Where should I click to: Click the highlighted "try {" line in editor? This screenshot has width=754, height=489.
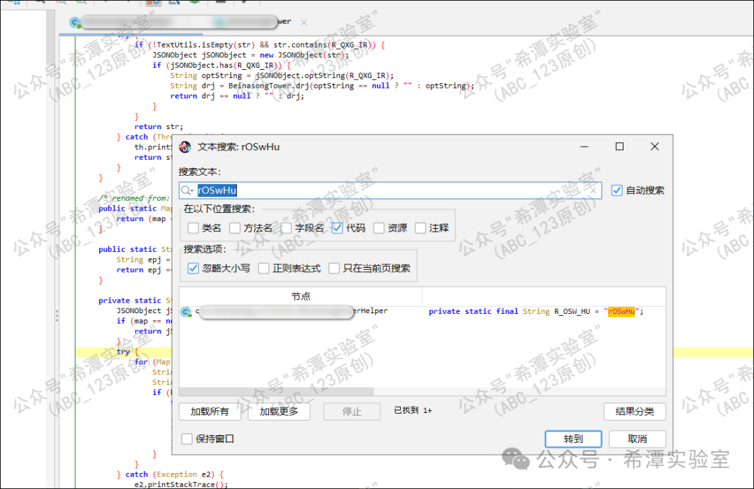click(127, 352)
